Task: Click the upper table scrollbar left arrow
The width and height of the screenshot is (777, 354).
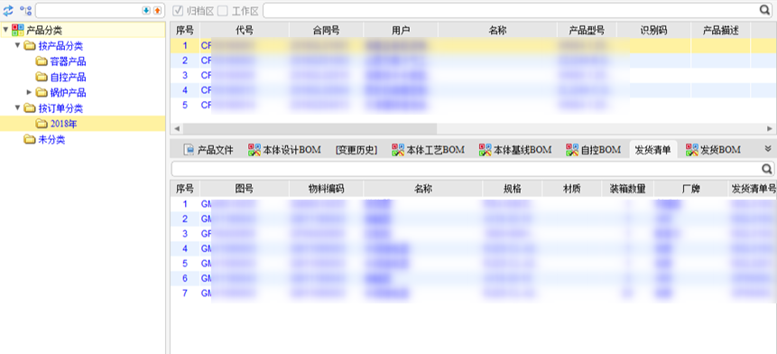Action: point(176,128)
